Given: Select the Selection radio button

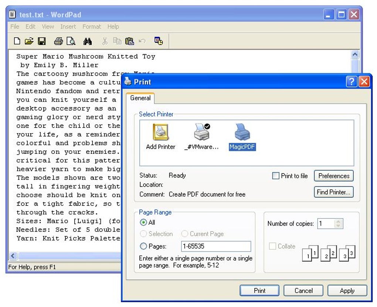Looking at the screenshot, I should coord(143,234).
